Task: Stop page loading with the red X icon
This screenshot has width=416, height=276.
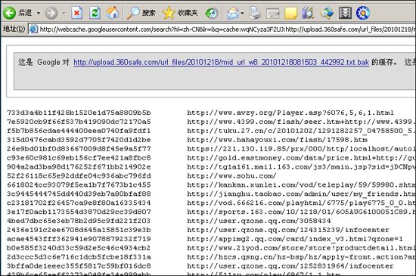Action: [76, 13]
